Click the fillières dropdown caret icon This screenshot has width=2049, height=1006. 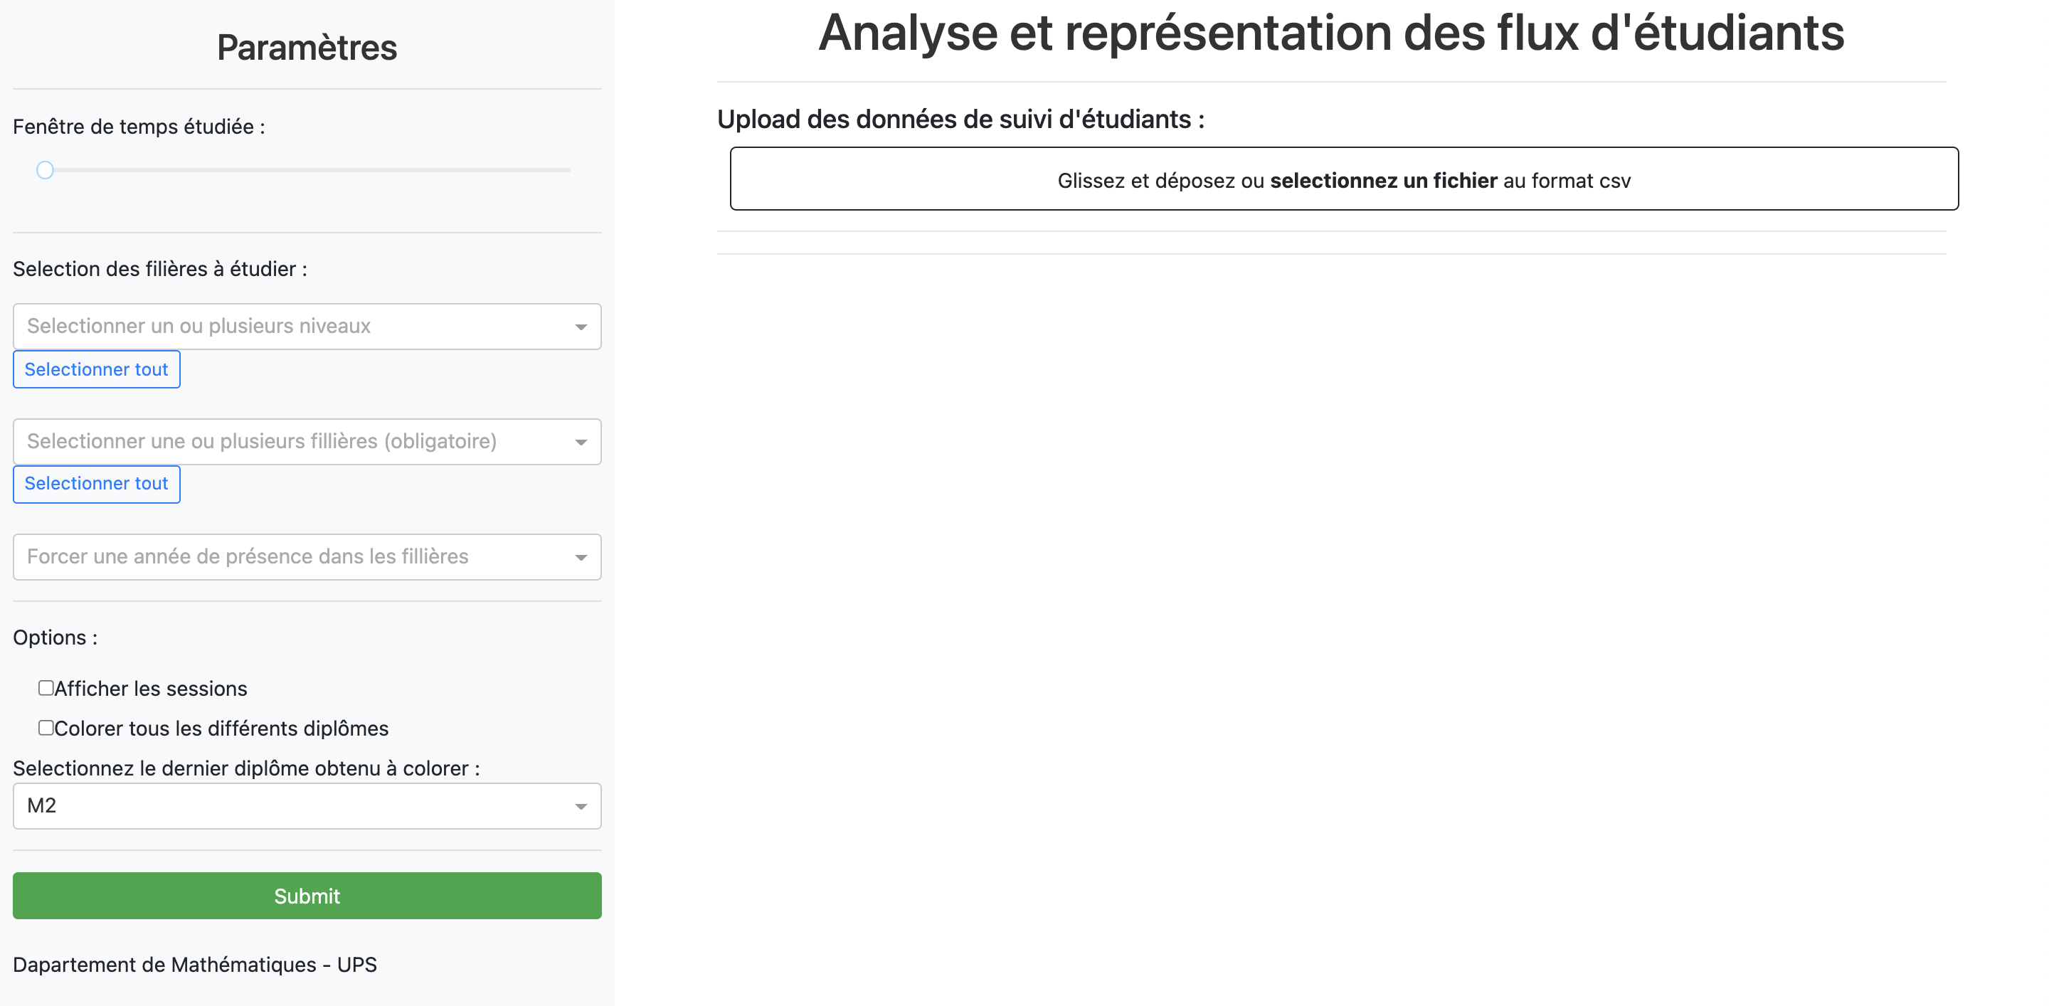[580, 442]
